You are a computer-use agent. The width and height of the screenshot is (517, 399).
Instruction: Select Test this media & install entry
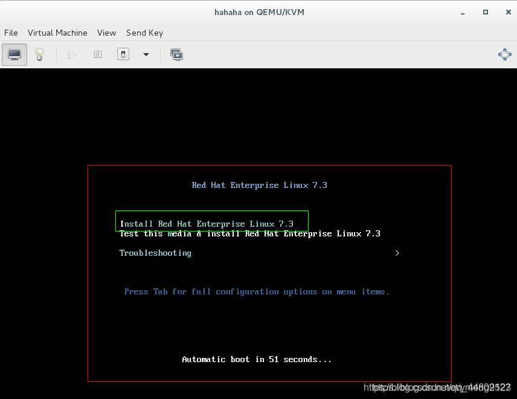pos(250,234)
